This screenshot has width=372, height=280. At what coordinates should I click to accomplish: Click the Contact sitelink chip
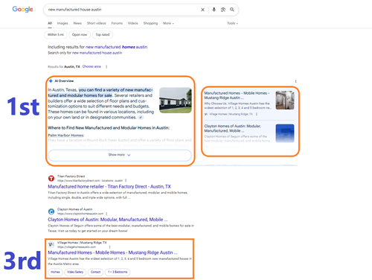coord(95,272)
